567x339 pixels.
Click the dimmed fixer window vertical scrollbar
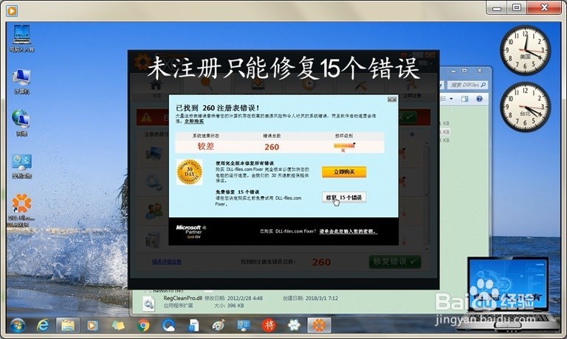427,195
